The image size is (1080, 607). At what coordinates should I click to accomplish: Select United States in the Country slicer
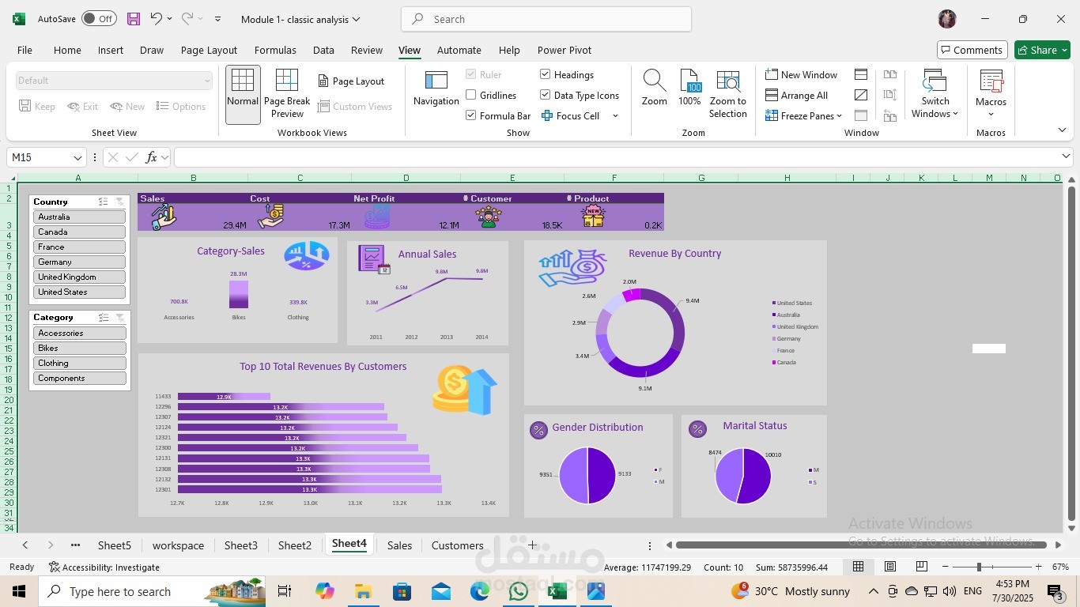(78, 292)
